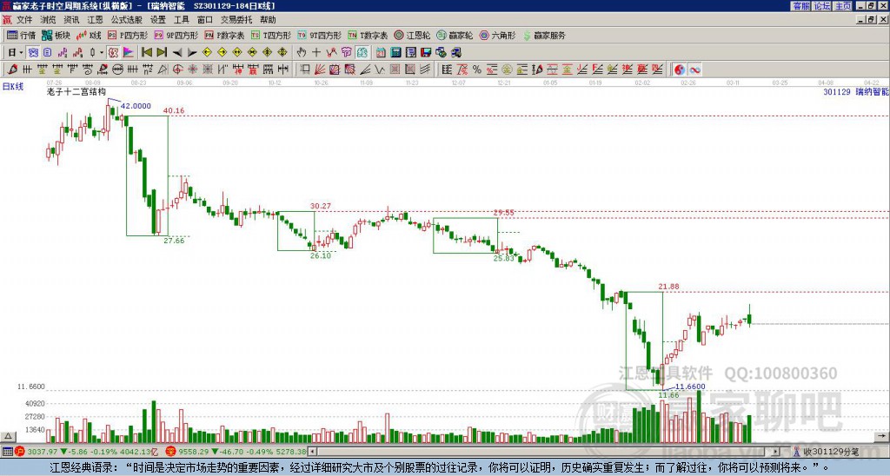890x476 pixels.
Task: Click the 9558.29 index value in status bar
Action: click(x=194, y=452)
